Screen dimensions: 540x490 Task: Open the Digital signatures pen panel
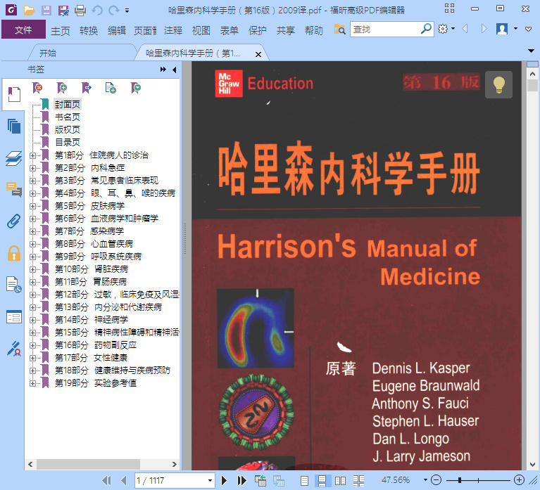[14, 348]
